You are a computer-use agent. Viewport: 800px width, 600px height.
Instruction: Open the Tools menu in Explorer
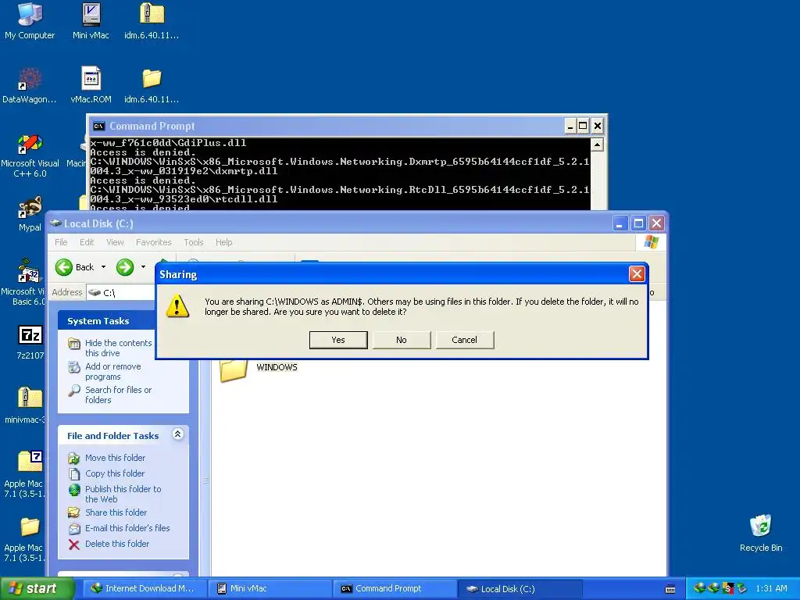(x=194, y=242)
